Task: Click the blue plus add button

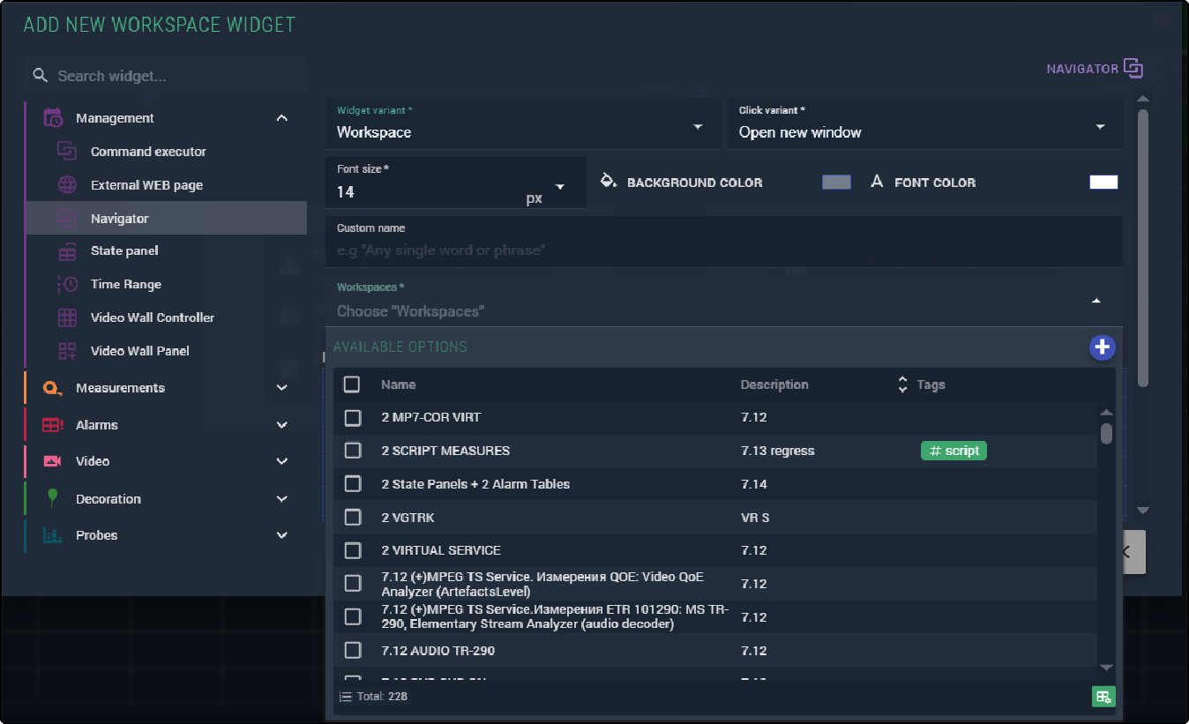Action: [x=1102, y=347]
